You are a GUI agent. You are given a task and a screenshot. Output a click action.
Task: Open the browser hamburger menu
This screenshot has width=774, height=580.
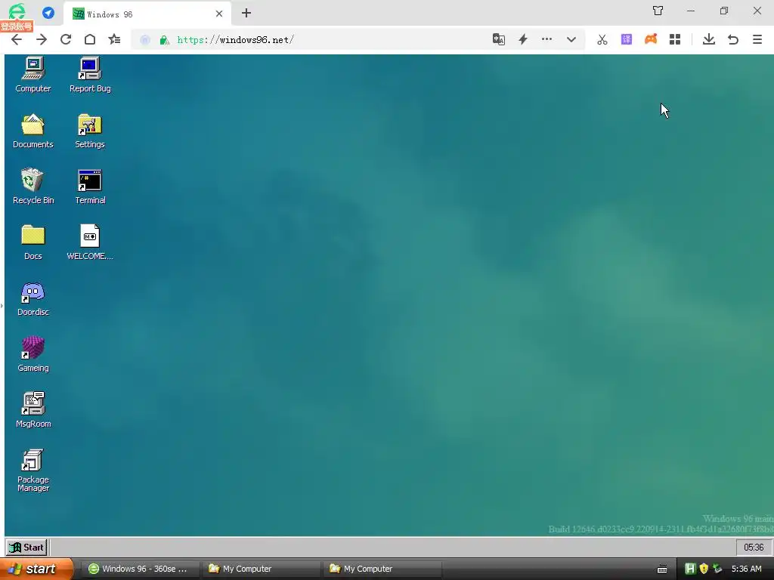coord(757,39)
